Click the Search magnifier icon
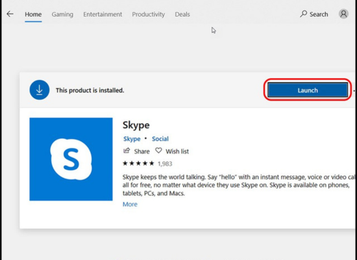The image size is (357, 260). click(x=304, y=14)
